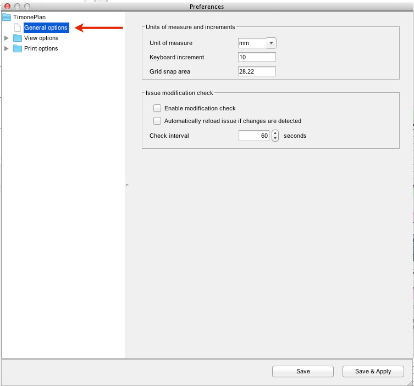414x386 pixels.
Task: Toggle automatic reload of issue on changes
Action: coord(157,121)
